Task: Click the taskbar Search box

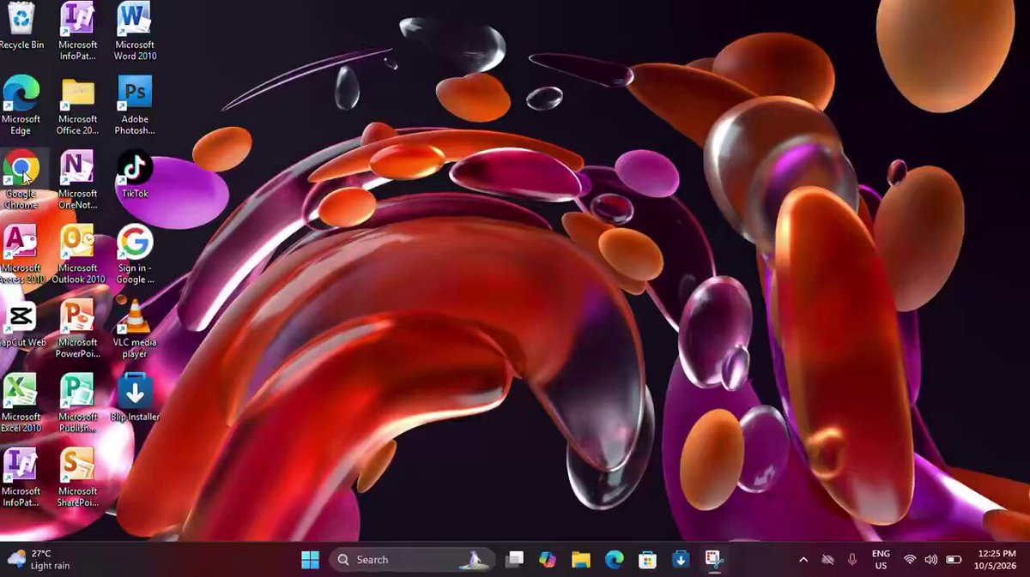Action: tap(412, 560)
